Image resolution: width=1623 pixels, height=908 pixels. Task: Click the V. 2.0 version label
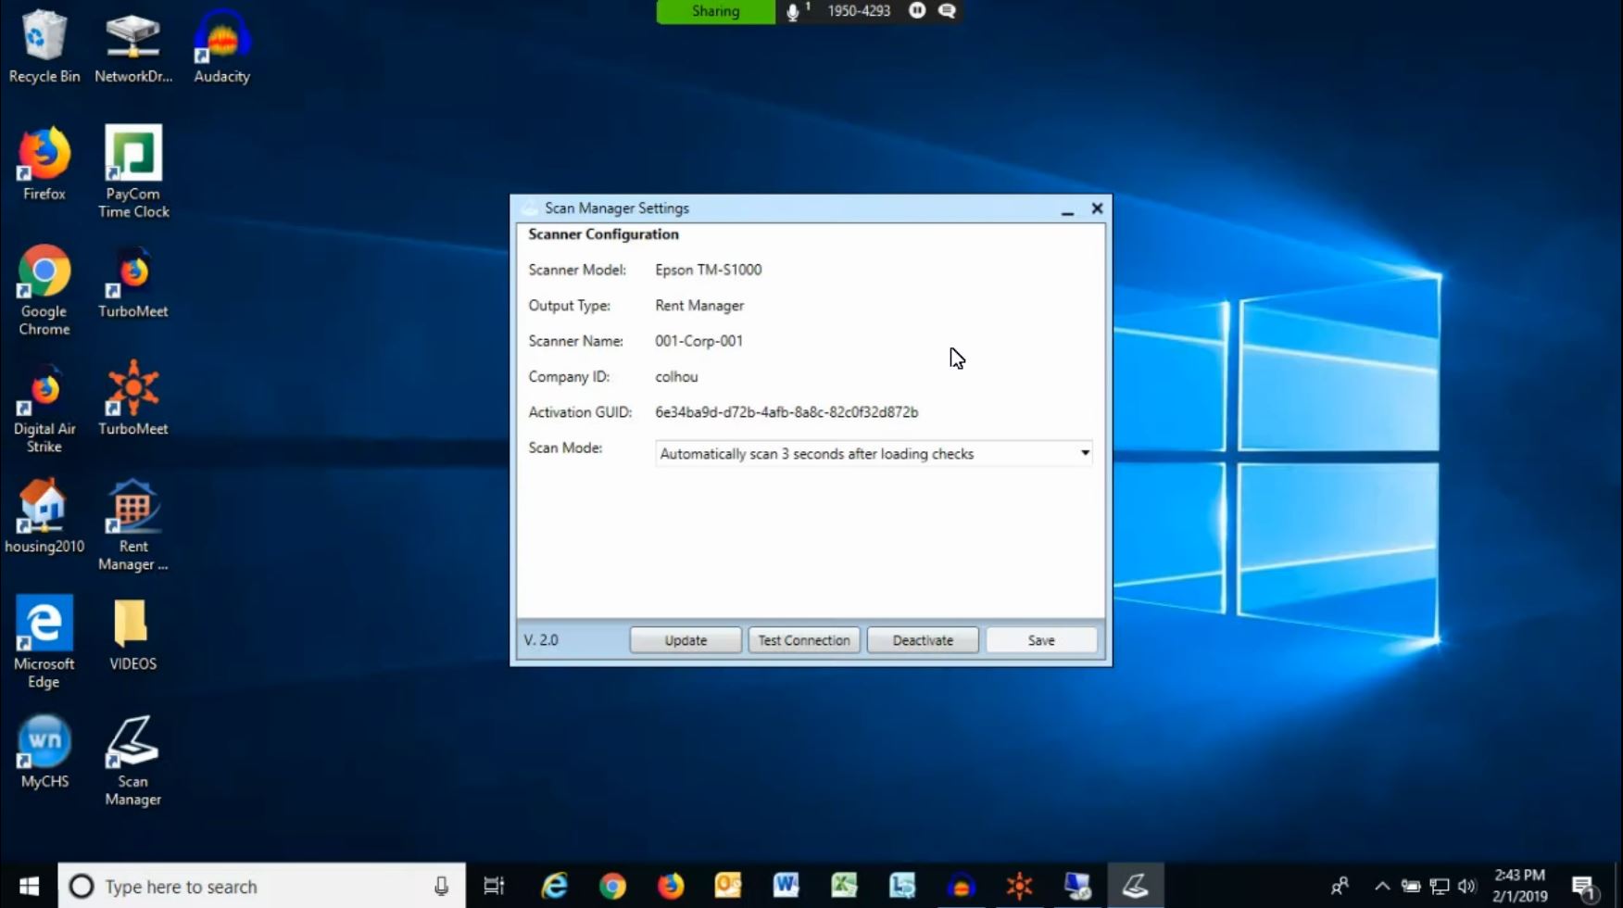pyautogui.click(x=541, y=640)
